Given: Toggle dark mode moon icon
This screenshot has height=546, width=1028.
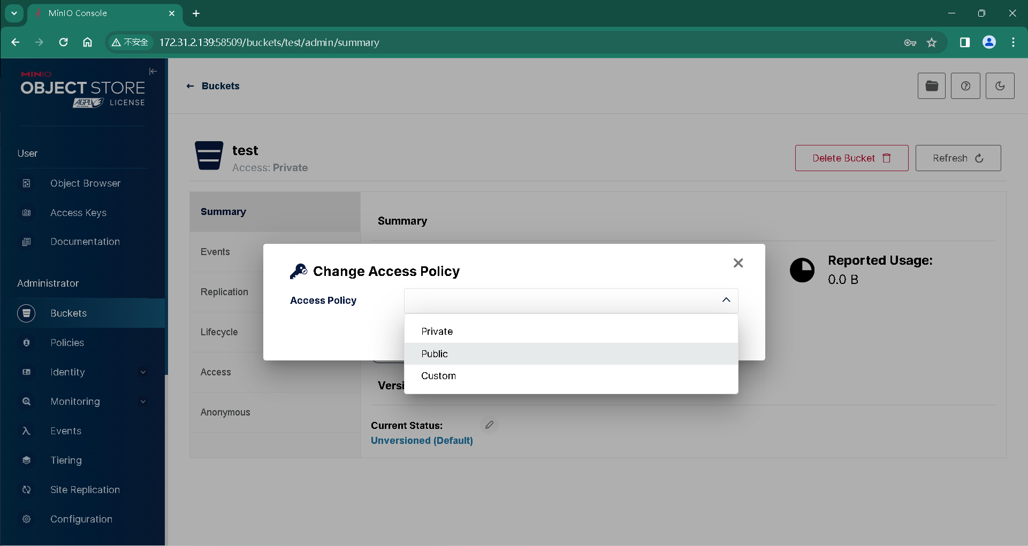Looking at the screenshot, I should [1000, 86].
